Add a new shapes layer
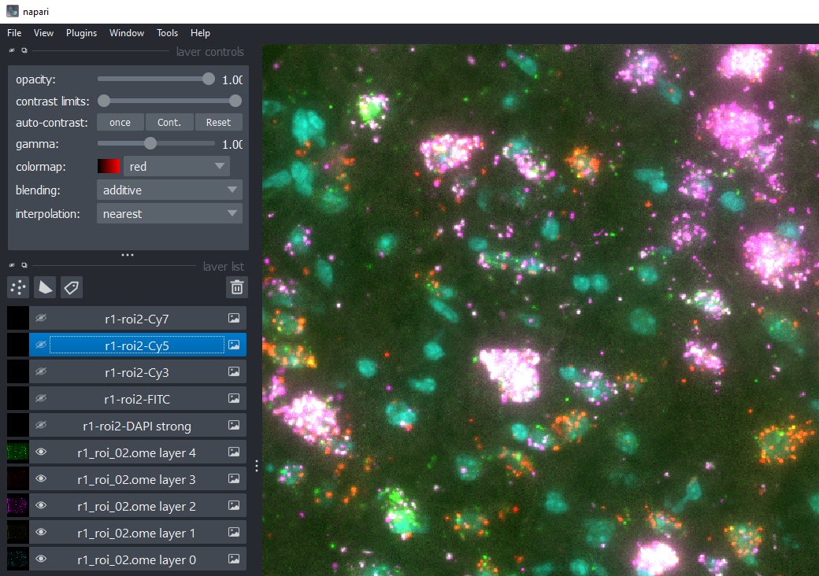Viewport: 819px width, 576px height. pos(45,287)
